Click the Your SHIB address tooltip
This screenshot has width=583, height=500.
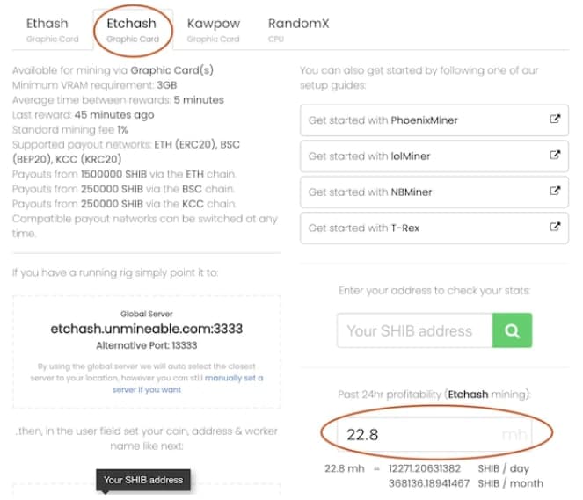tap(143, 480)
